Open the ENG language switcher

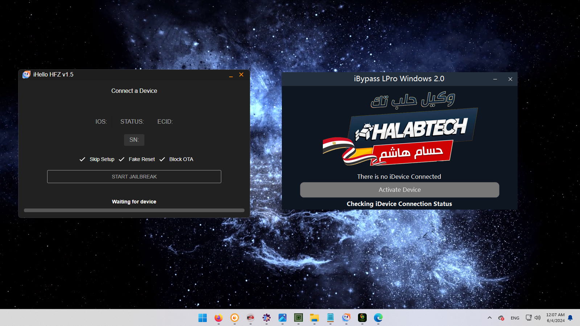[x=515, y=318]
